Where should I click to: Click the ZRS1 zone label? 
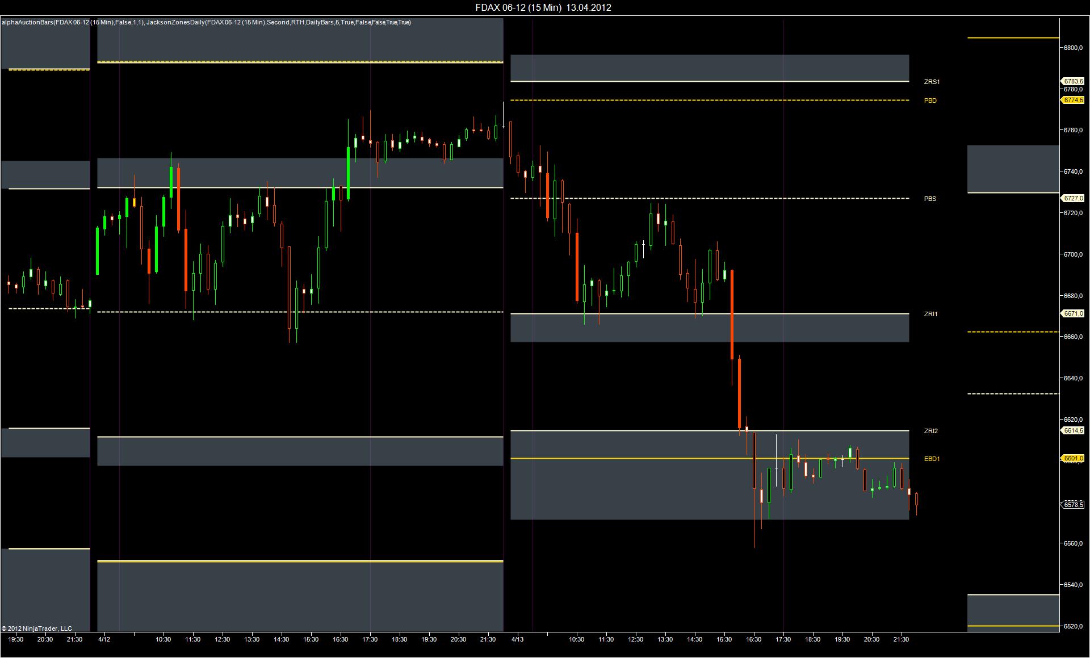932,82
